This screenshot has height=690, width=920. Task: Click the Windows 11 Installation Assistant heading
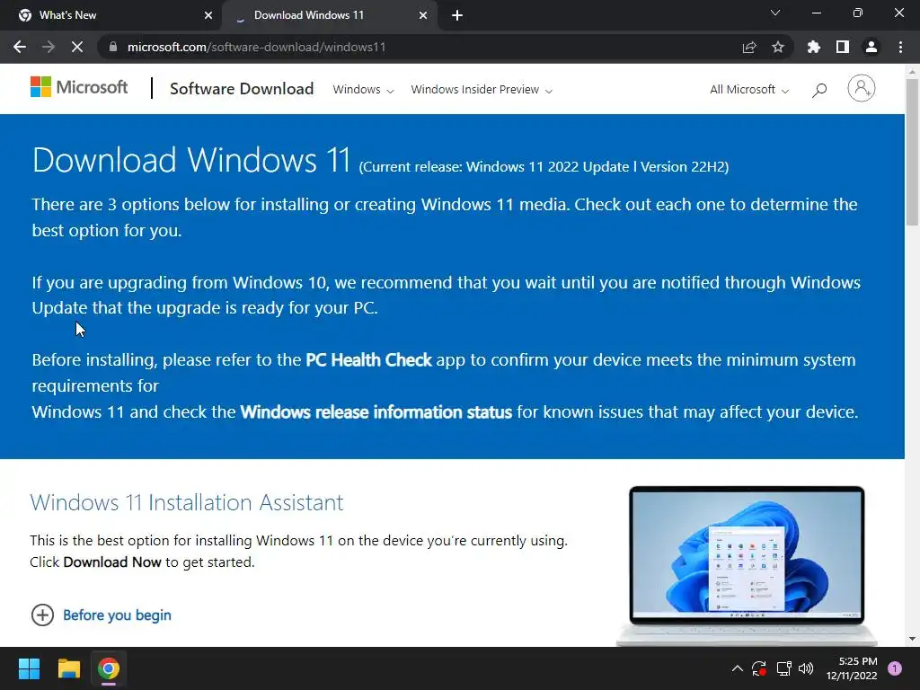187,503
